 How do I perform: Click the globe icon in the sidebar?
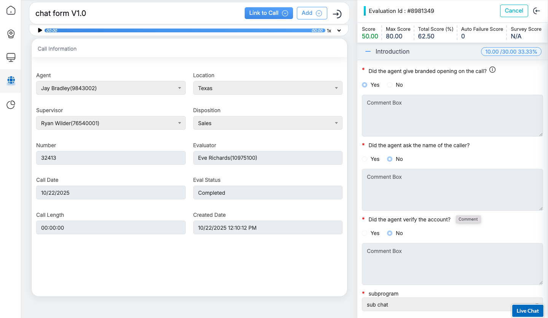pyautogui.click(x=11, y=80)
